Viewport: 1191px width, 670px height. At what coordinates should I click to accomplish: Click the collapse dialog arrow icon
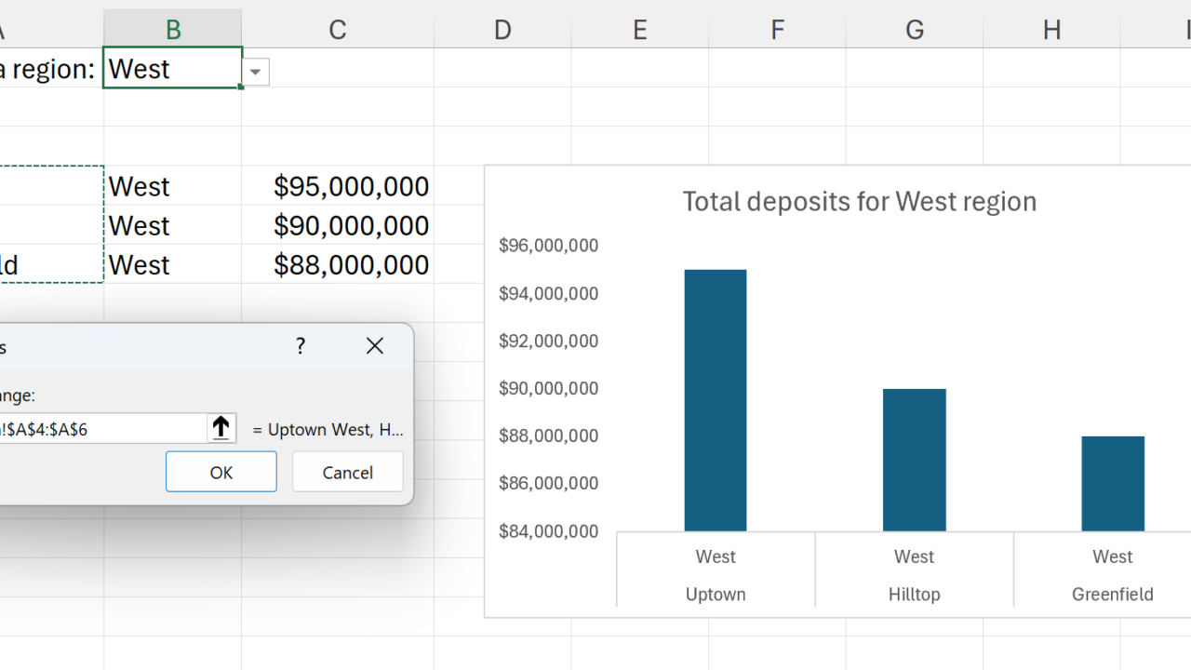(x=221, y=428)
